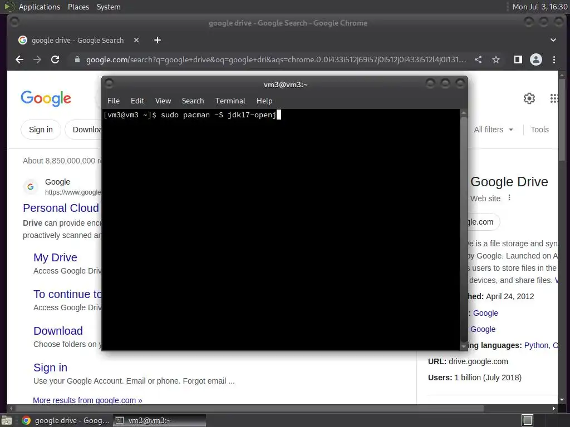
Task: Open More options beside Web site label
Action: (x=509, y=197)
